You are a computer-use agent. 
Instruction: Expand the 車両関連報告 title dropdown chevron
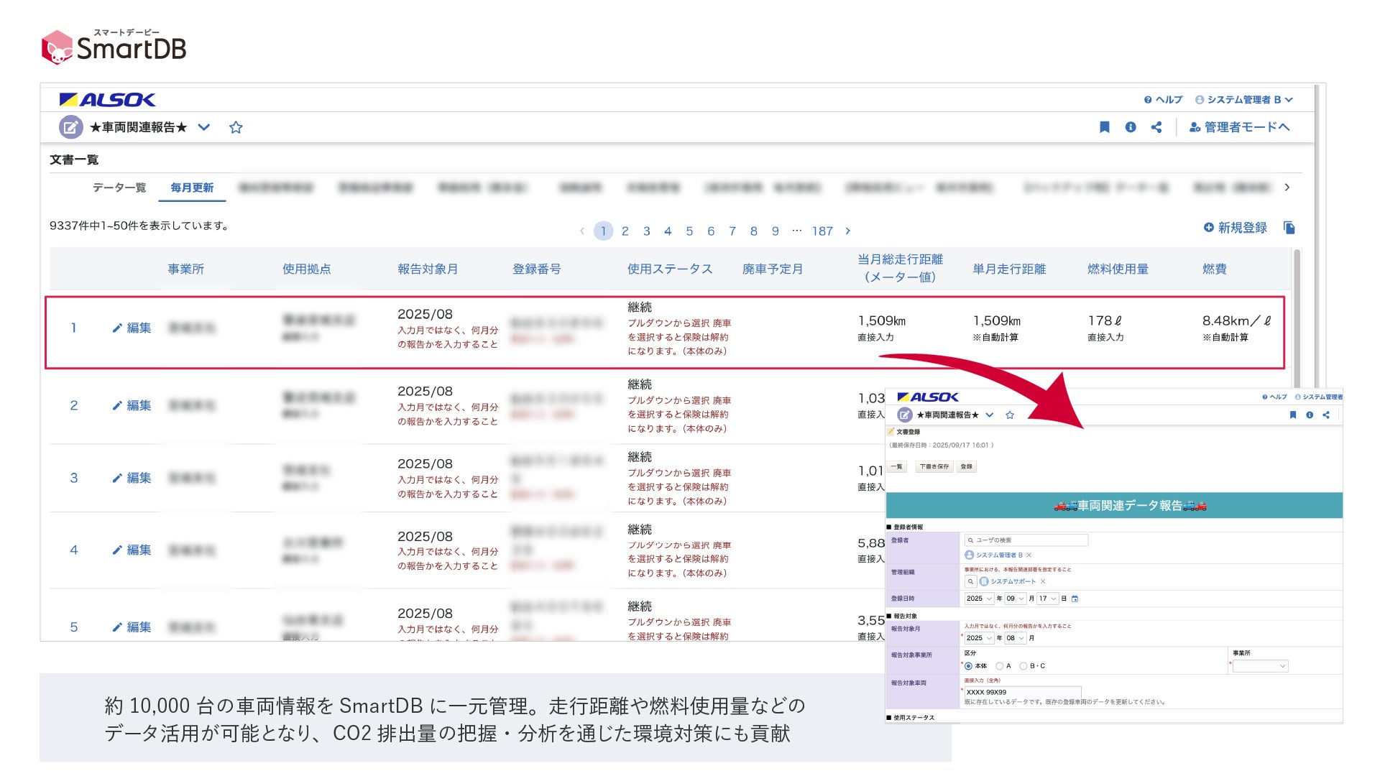pos(204,127)
